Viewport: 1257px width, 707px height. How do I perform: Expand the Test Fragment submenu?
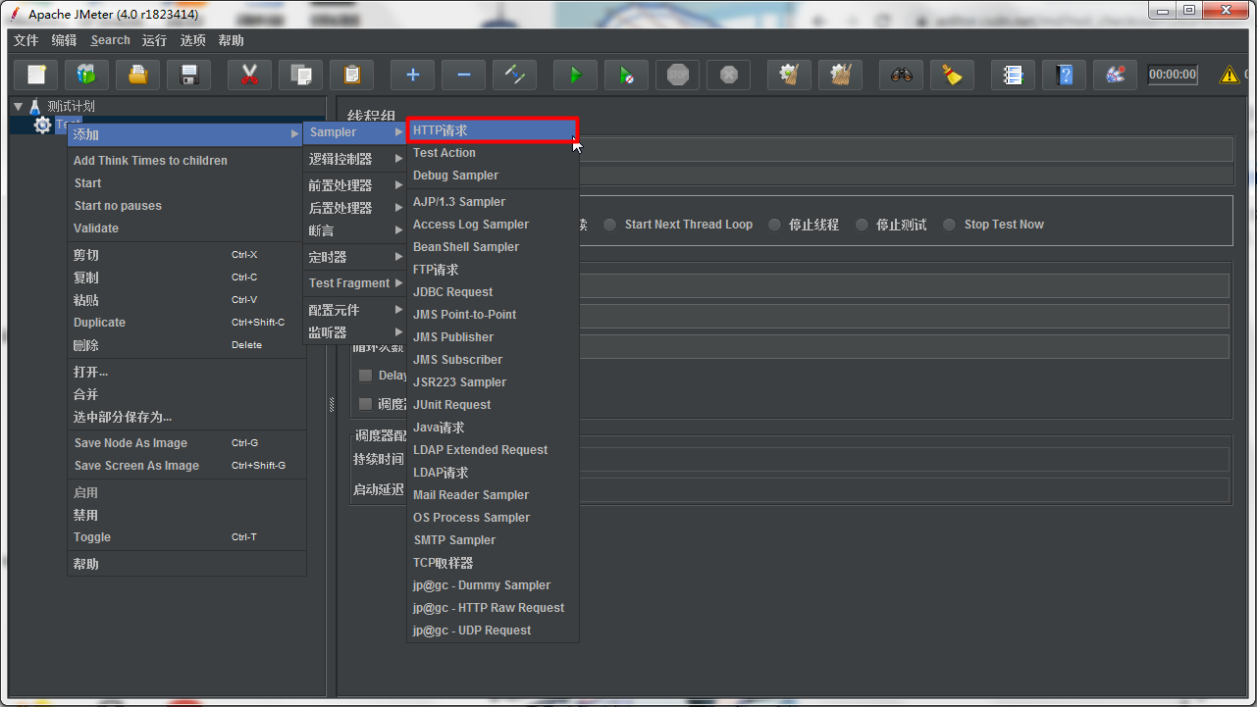point(355,283)
